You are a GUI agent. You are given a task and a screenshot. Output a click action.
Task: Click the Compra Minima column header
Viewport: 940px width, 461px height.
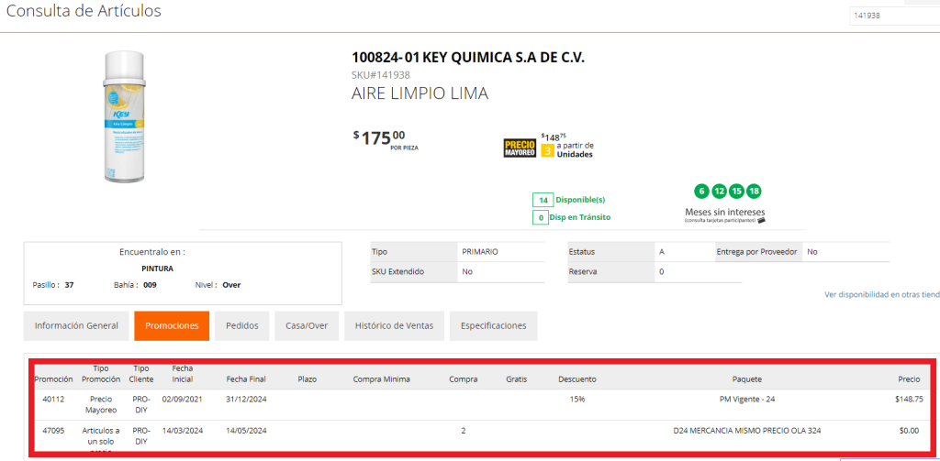point(381,379)
